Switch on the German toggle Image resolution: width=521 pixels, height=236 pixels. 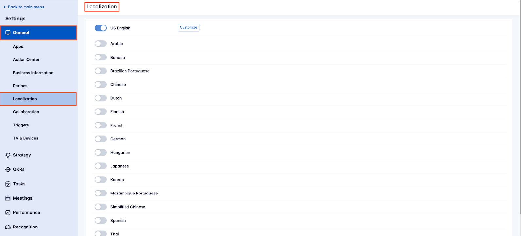pos(101,139)
